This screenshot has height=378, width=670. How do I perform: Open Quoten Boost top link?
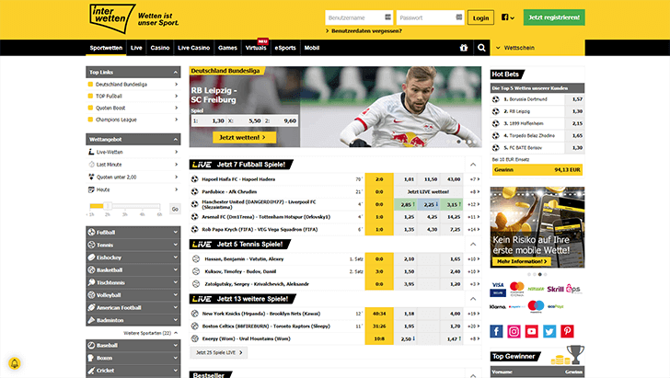[x=133, y=108]
